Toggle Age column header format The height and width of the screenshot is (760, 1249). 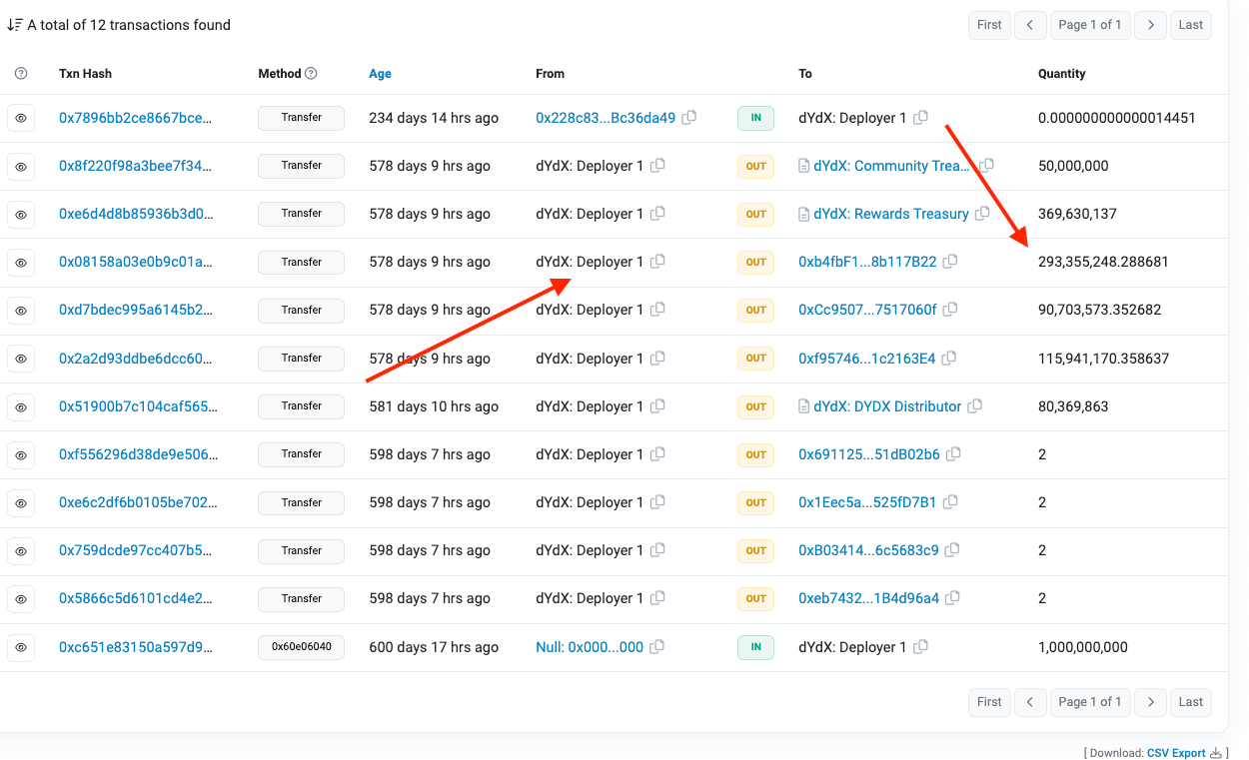click(380, 74)
